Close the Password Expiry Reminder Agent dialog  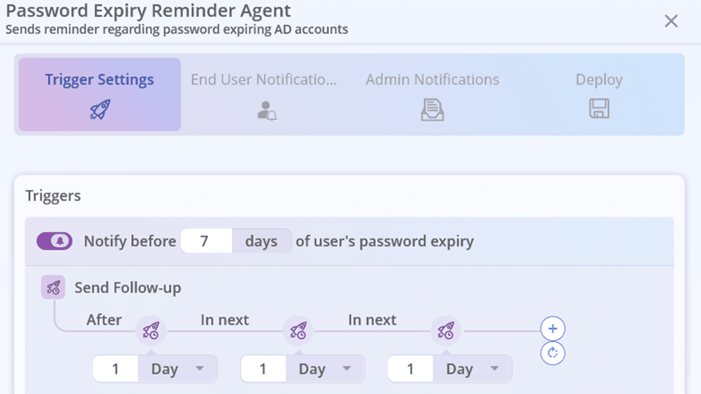671,21
